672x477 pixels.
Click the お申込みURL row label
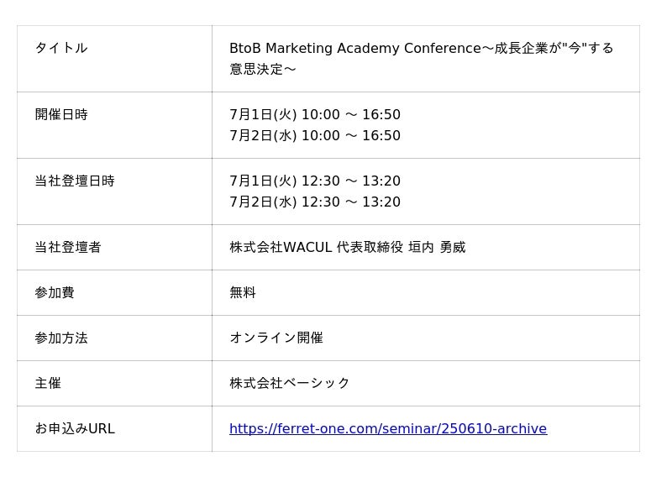(75, 429)
